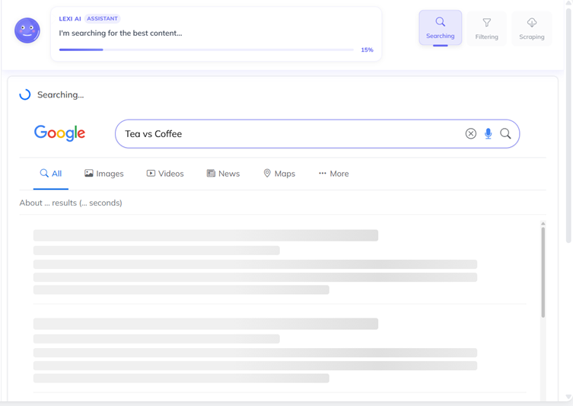Select the Filtering step button
The width and height of the screenshot is (573, 406).
click(x=486, y=28)
